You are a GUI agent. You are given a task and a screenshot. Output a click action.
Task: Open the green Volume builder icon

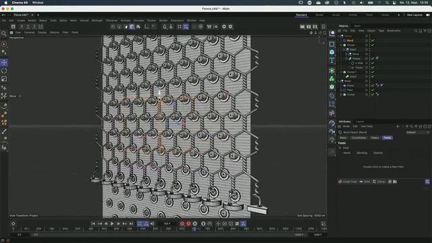coord(332,79)
